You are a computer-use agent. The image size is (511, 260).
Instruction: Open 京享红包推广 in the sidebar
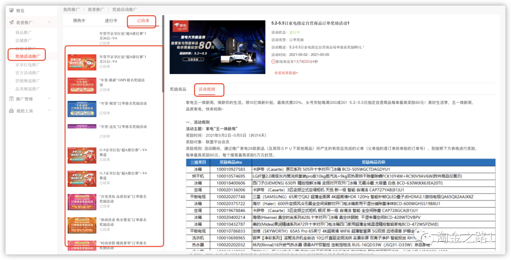pos(28,65)
